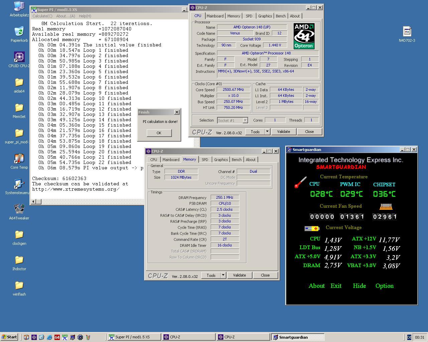This screenshot has width=428, height=342.
Task: Click the DE language indicator in tray
Action: coord(409,337)
